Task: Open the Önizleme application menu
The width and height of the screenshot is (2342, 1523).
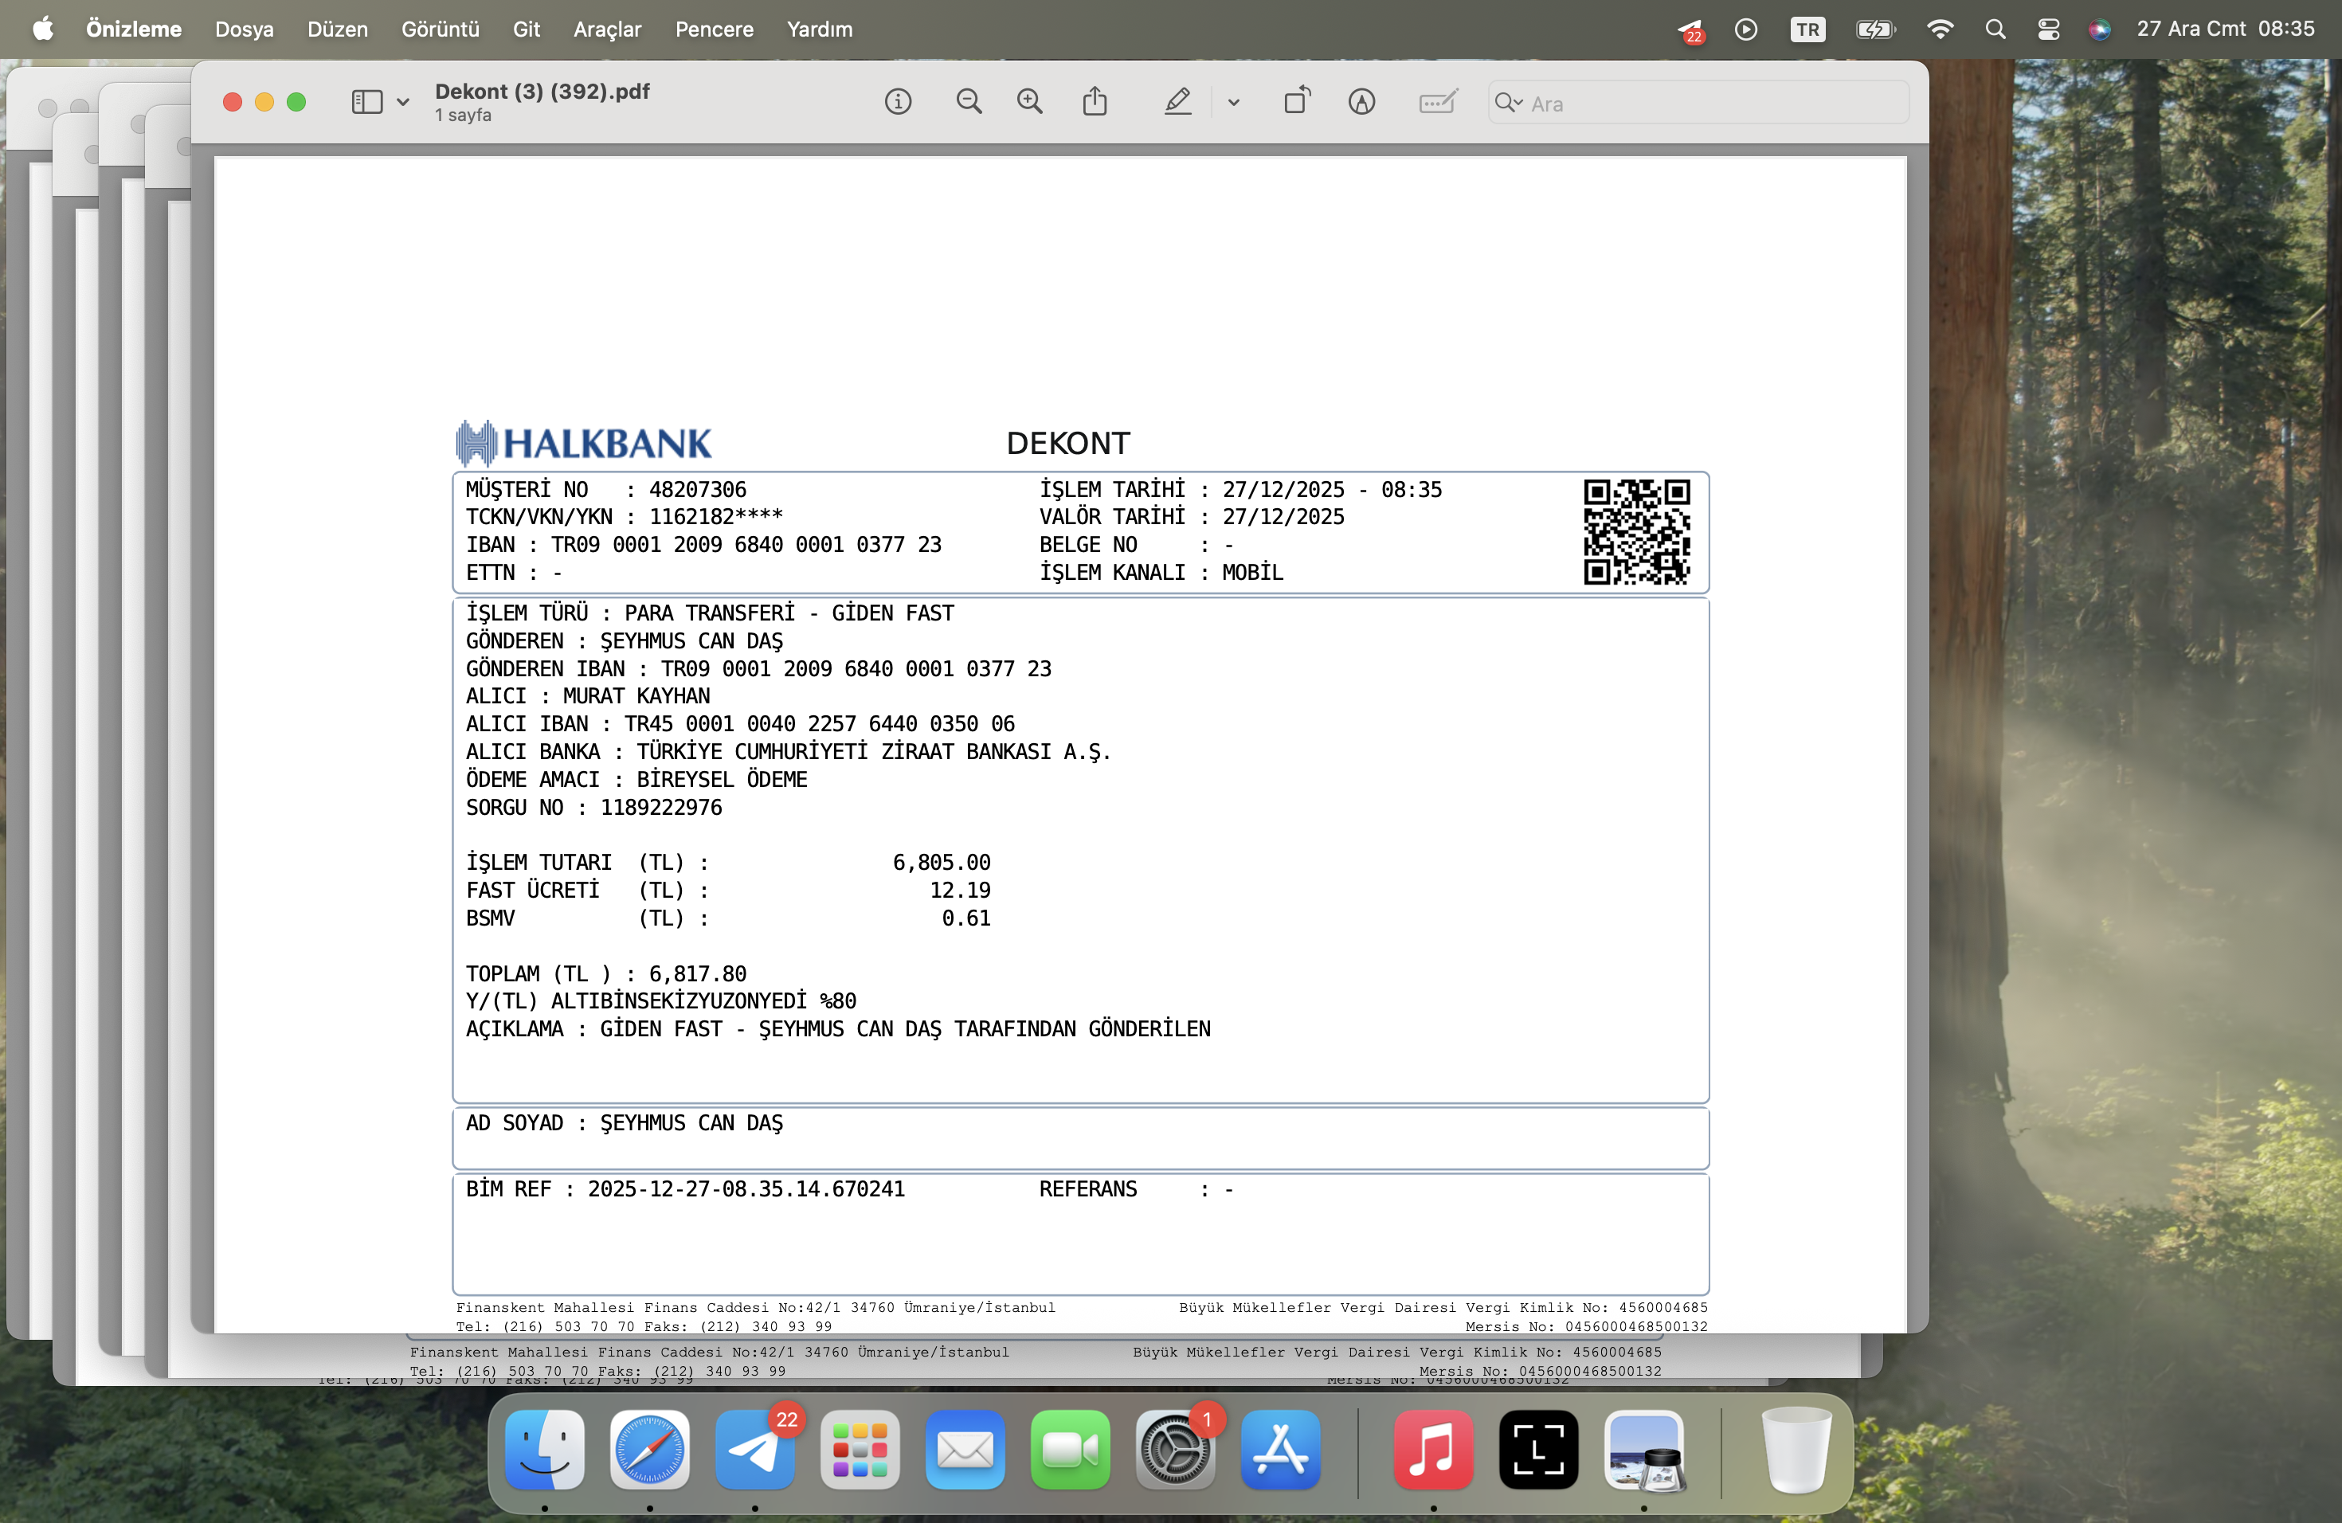Action: coord(134,29)
